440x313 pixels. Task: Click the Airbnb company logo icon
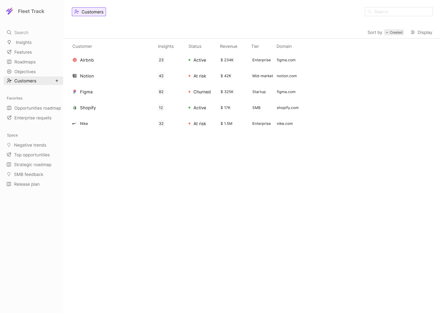[x=75, y=60]
